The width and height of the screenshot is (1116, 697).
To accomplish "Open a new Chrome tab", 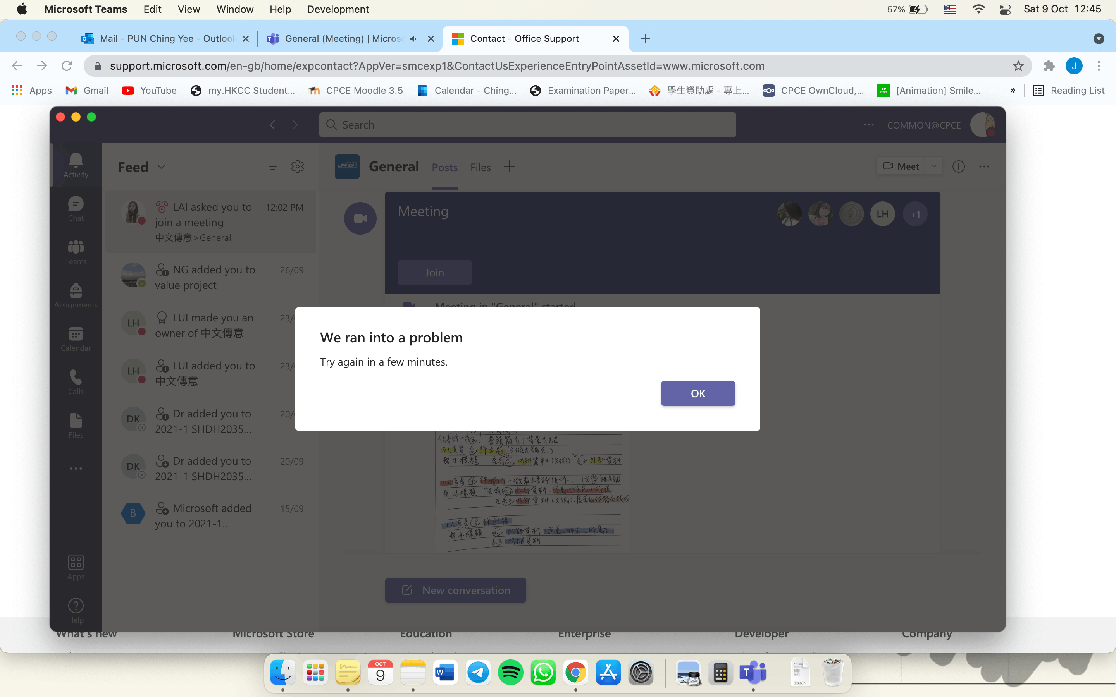I will (x=646, y=39).
